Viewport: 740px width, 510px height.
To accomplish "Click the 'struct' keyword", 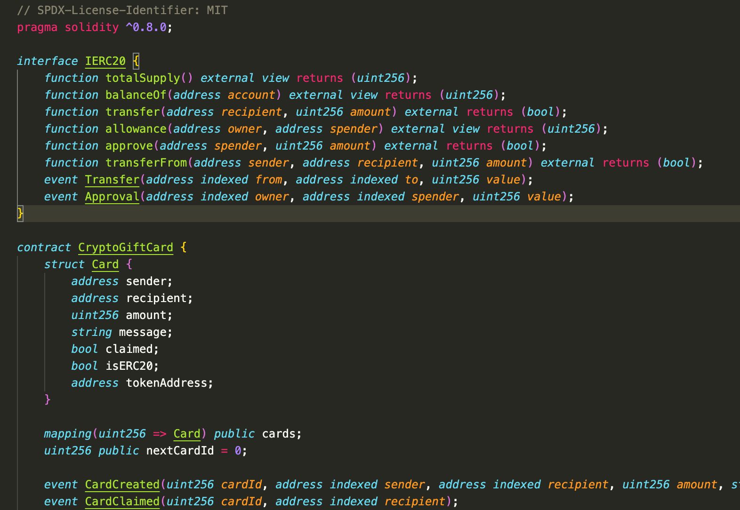I will pyautogui.click(x=64, y=264).
